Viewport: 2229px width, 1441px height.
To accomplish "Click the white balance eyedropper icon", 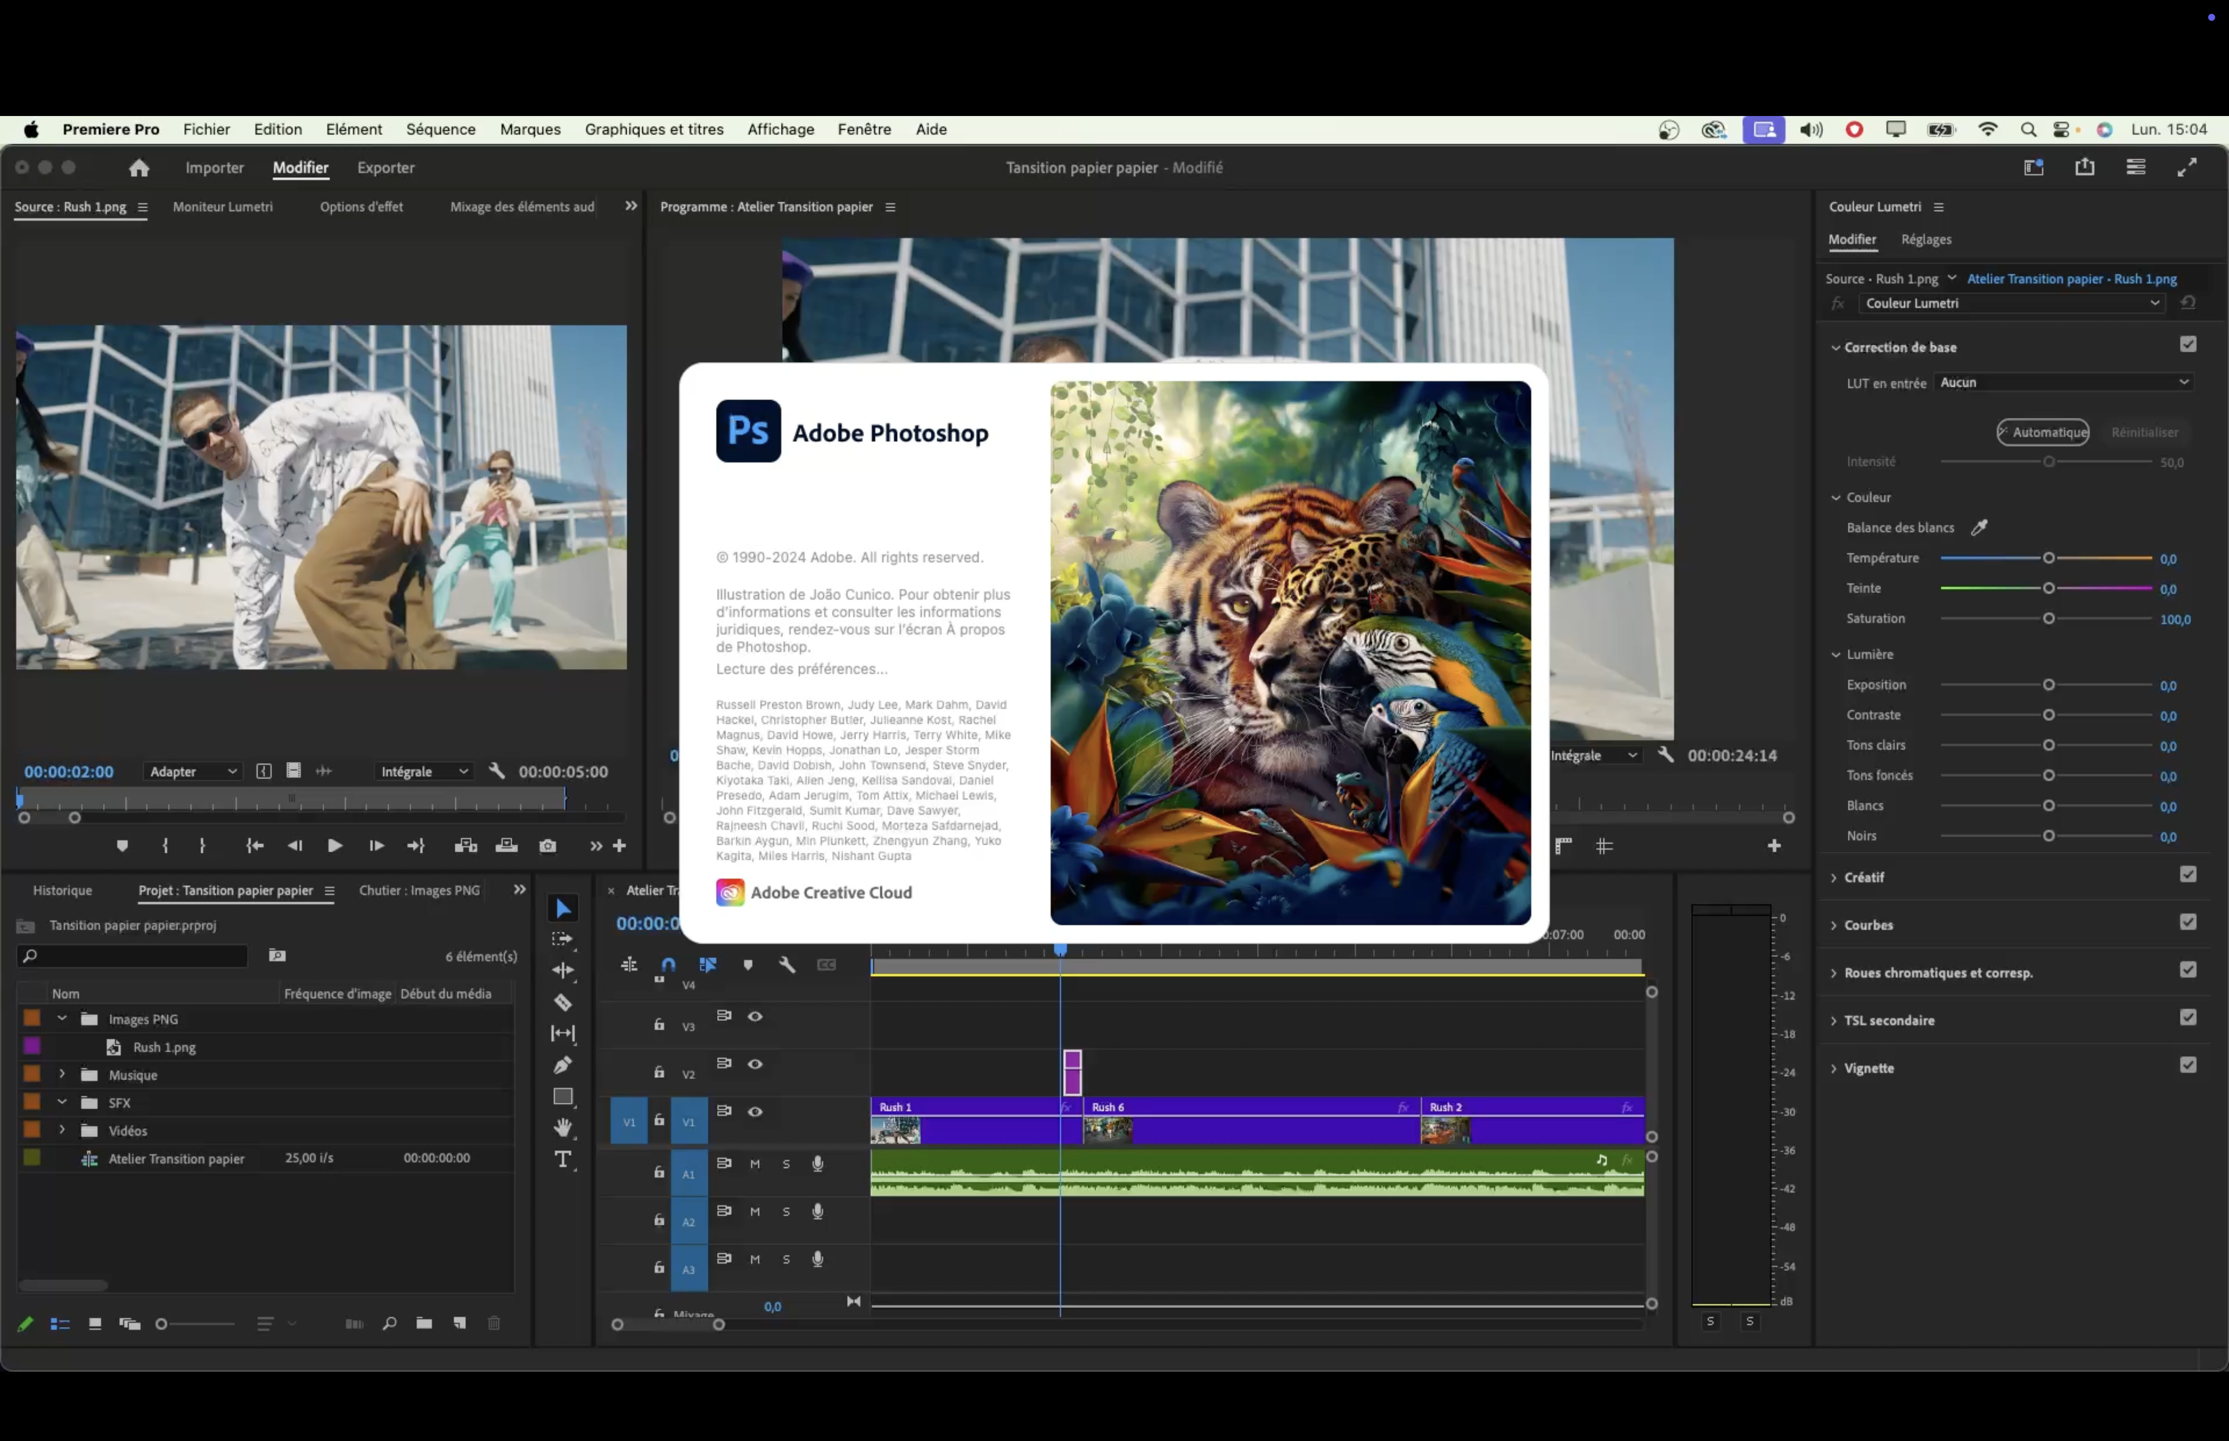I will [1979, 527].
